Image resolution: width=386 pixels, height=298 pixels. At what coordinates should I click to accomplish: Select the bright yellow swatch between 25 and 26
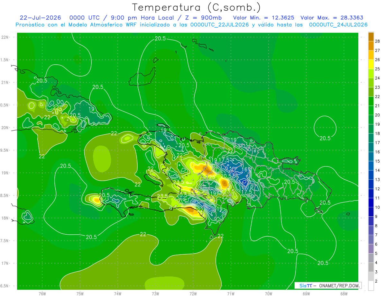371,64
